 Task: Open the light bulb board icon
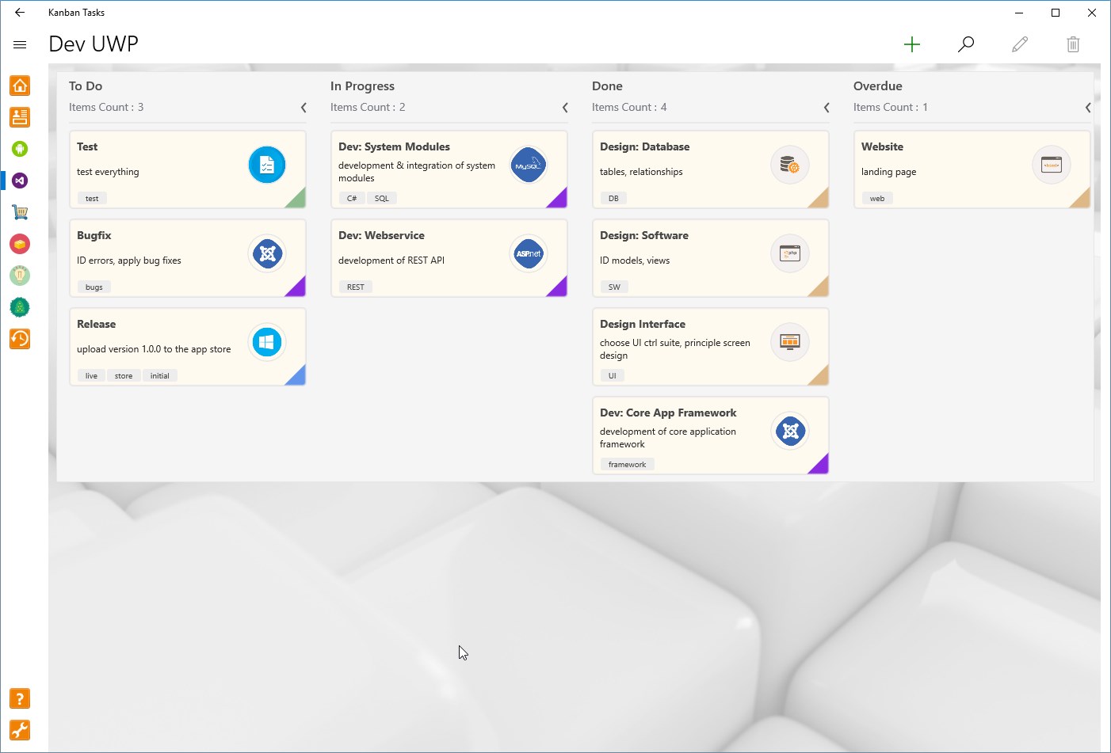click(x=20, y=276)
